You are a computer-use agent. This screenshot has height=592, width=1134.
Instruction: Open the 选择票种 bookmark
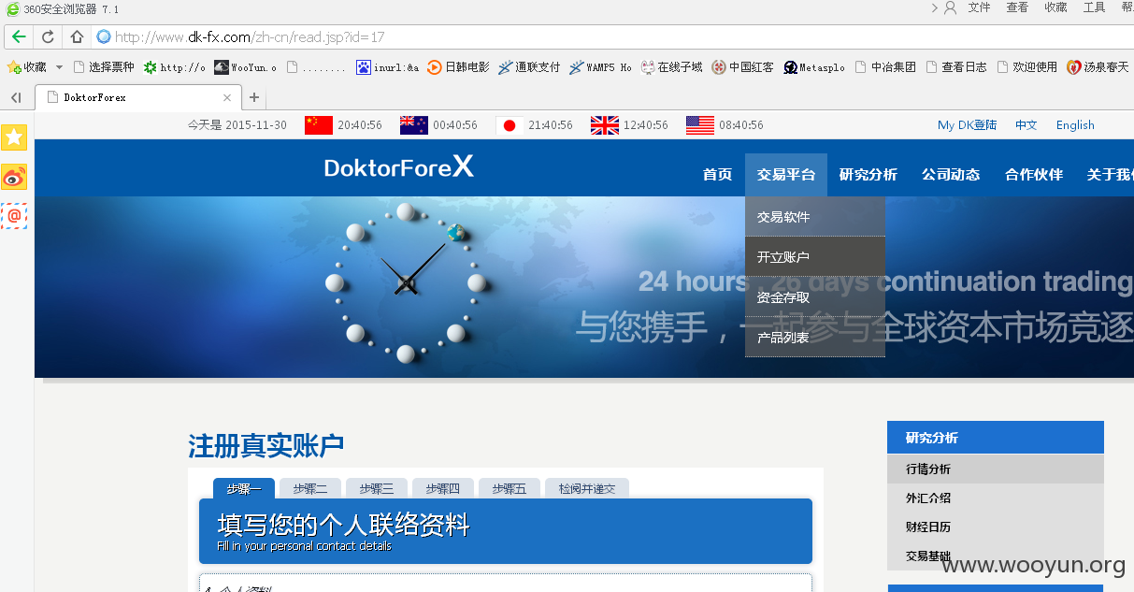pos(104,67)
